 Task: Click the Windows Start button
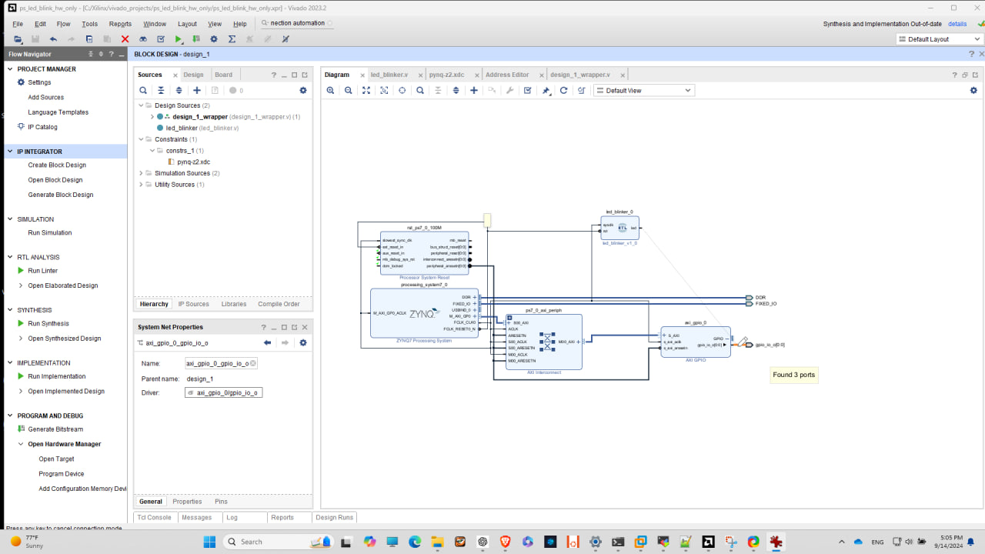point(209,542)
